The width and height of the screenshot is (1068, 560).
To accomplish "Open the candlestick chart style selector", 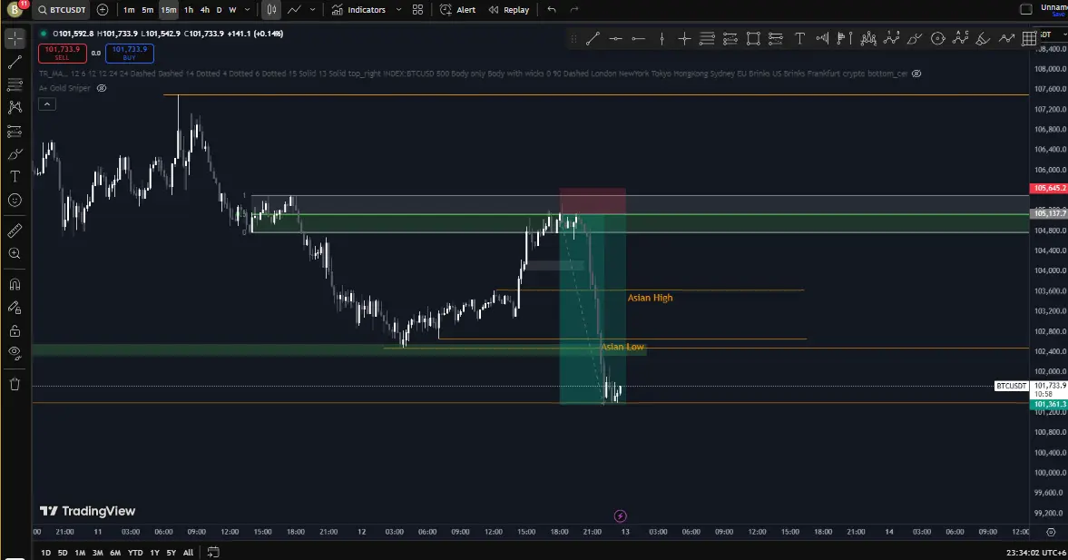I will coord(271,10).
